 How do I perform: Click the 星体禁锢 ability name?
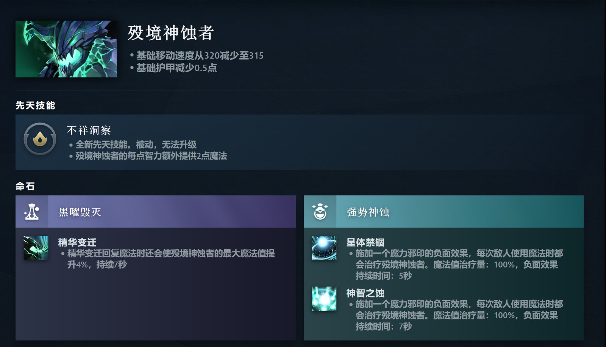[x=365, y=242]
